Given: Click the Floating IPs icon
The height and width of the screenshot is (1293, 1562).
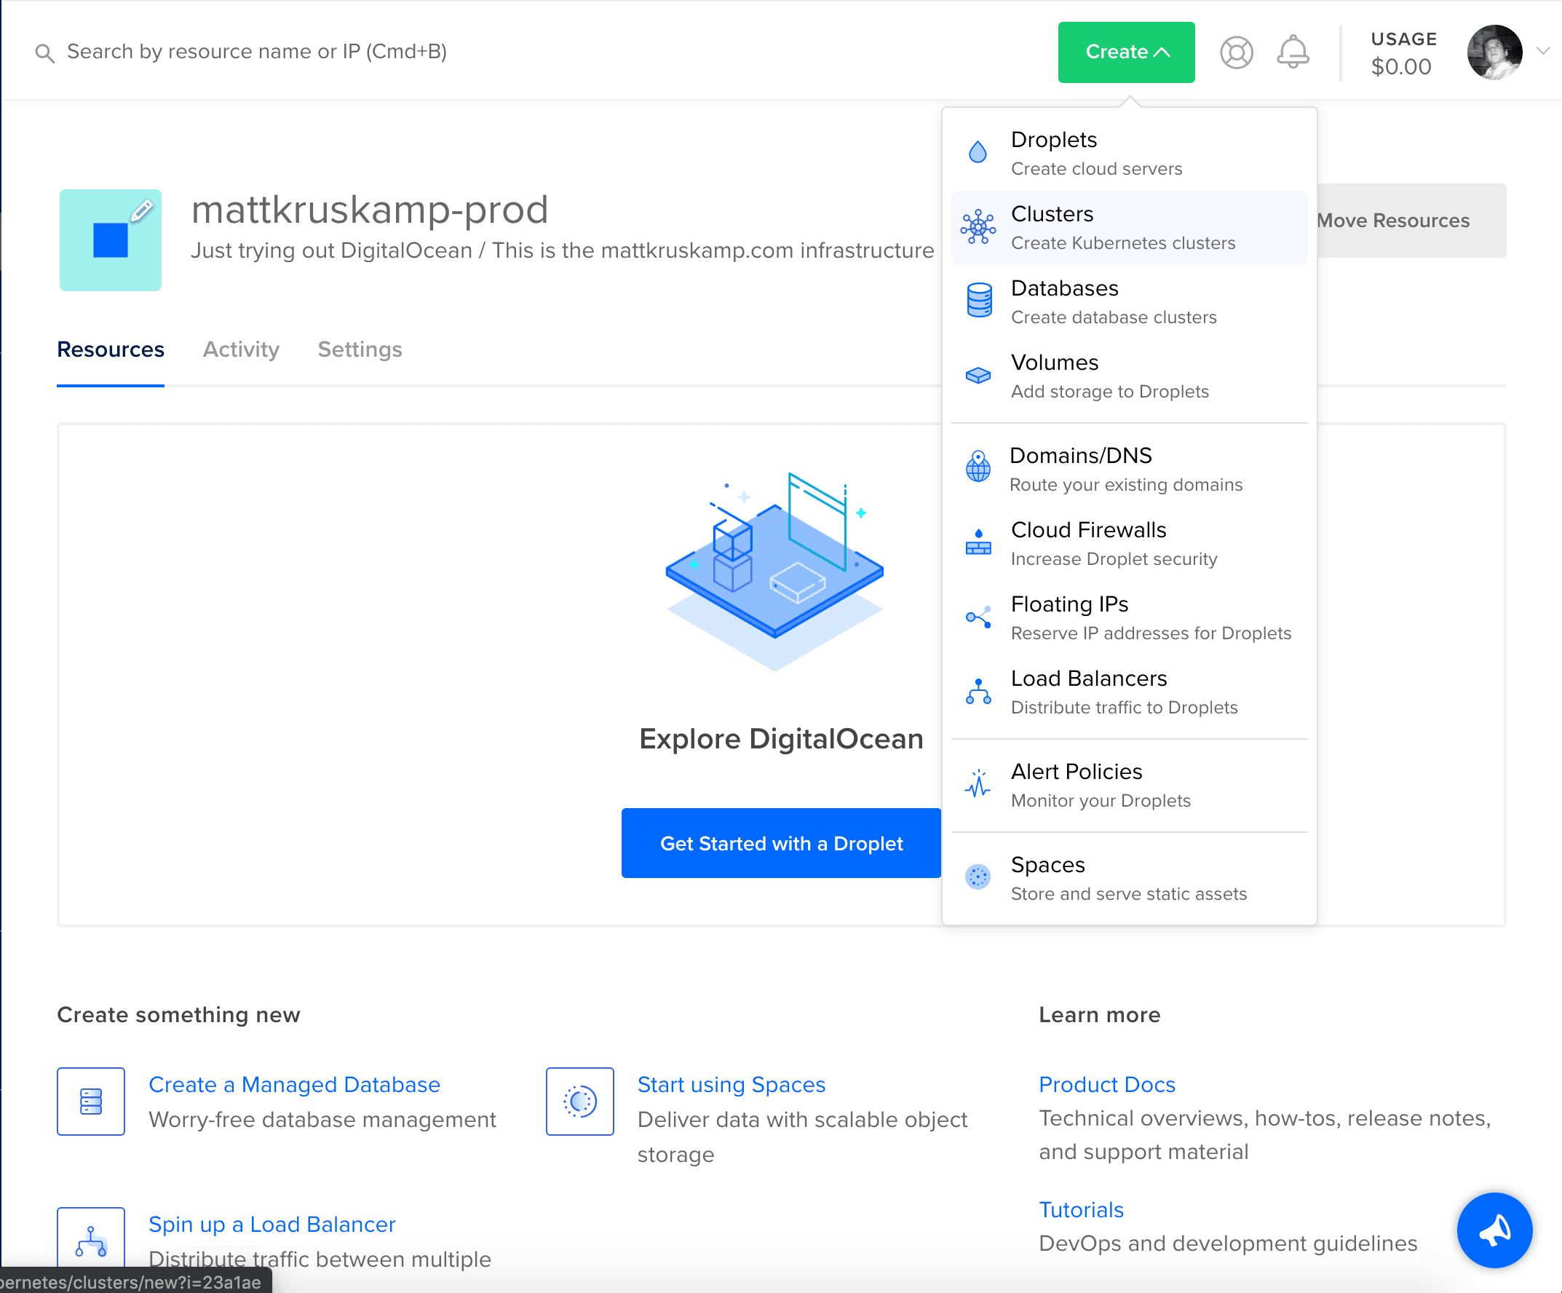Looking at the screenshot, I should coord(978,617).
